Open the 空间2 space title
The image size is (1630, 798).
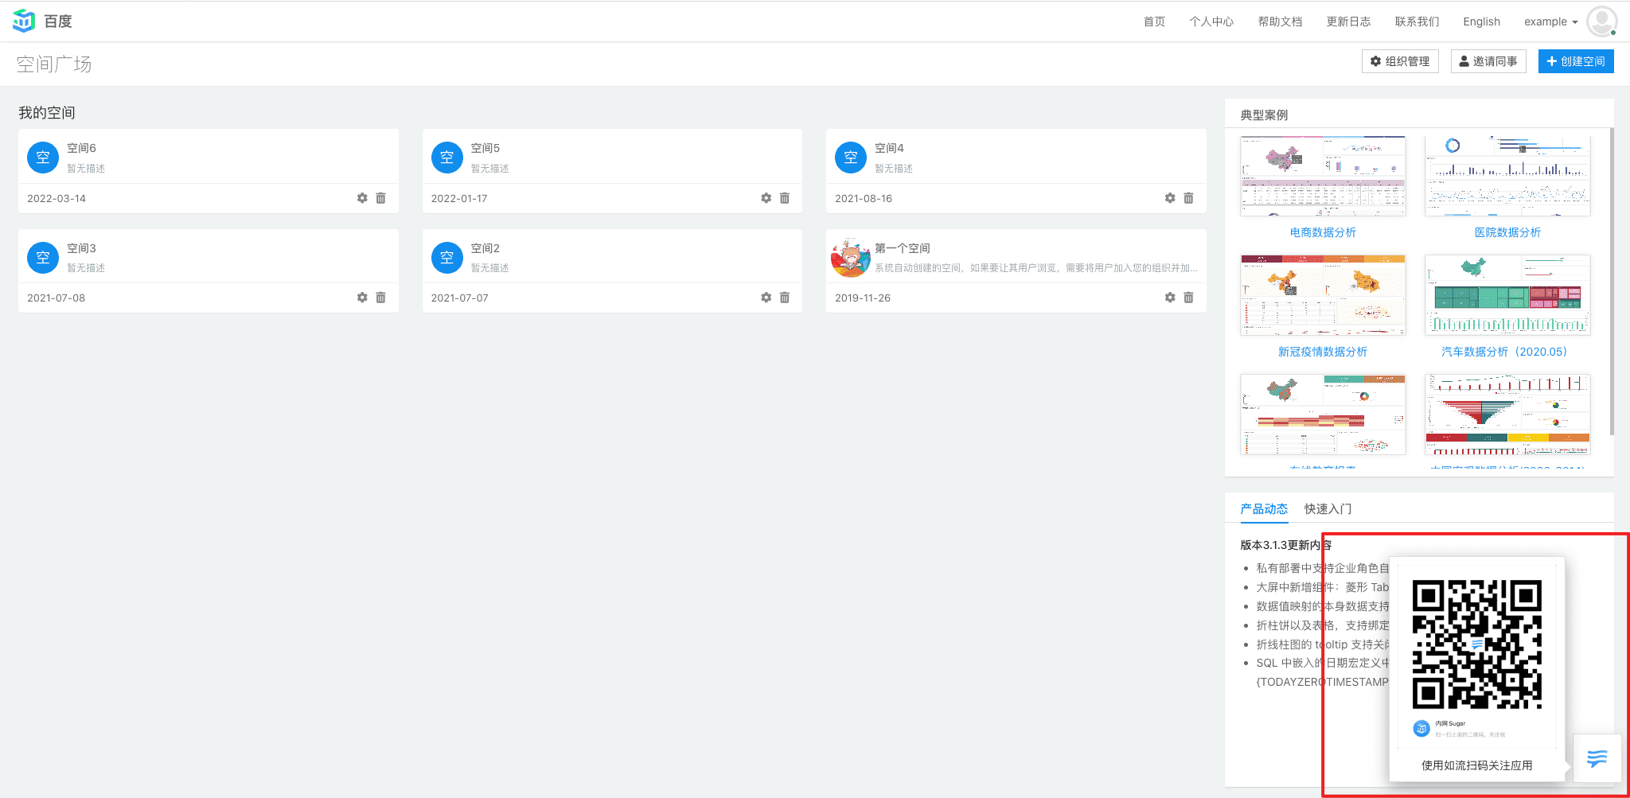485,248
